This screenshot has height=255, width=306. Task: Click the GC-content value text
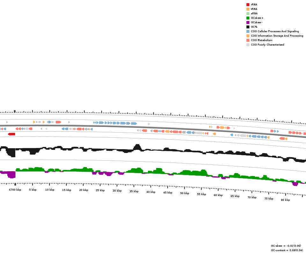[286, 250]
